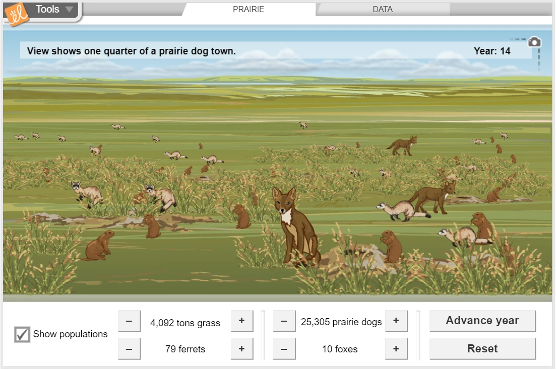Click the 'Year: 14' label
556x369 pixels.
(492, 51)
